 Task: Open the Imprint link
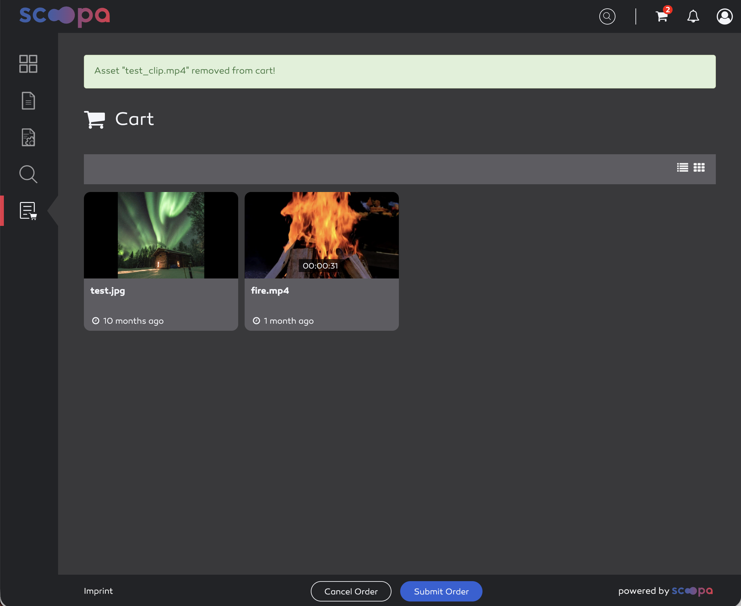click(x=98, y=591)
